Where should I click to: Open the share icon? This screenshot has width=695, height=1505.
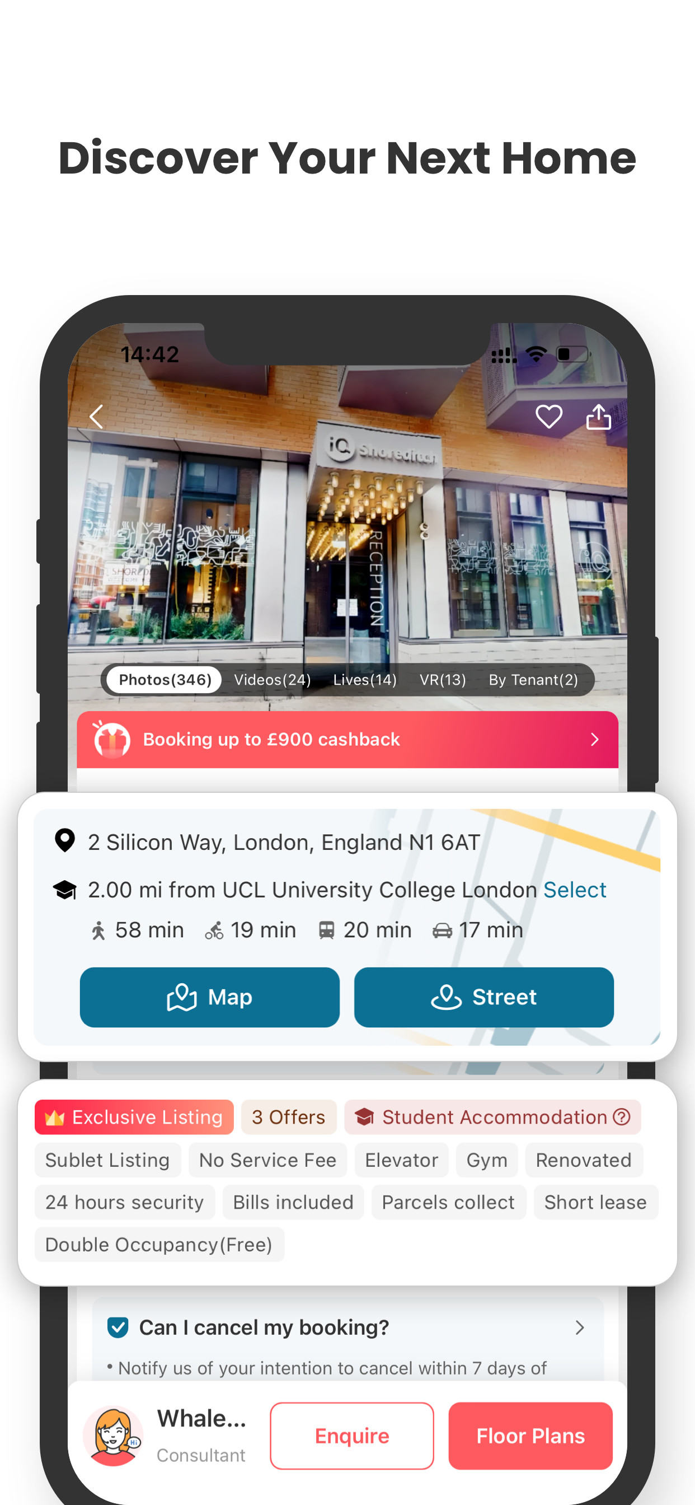(599, 417)
